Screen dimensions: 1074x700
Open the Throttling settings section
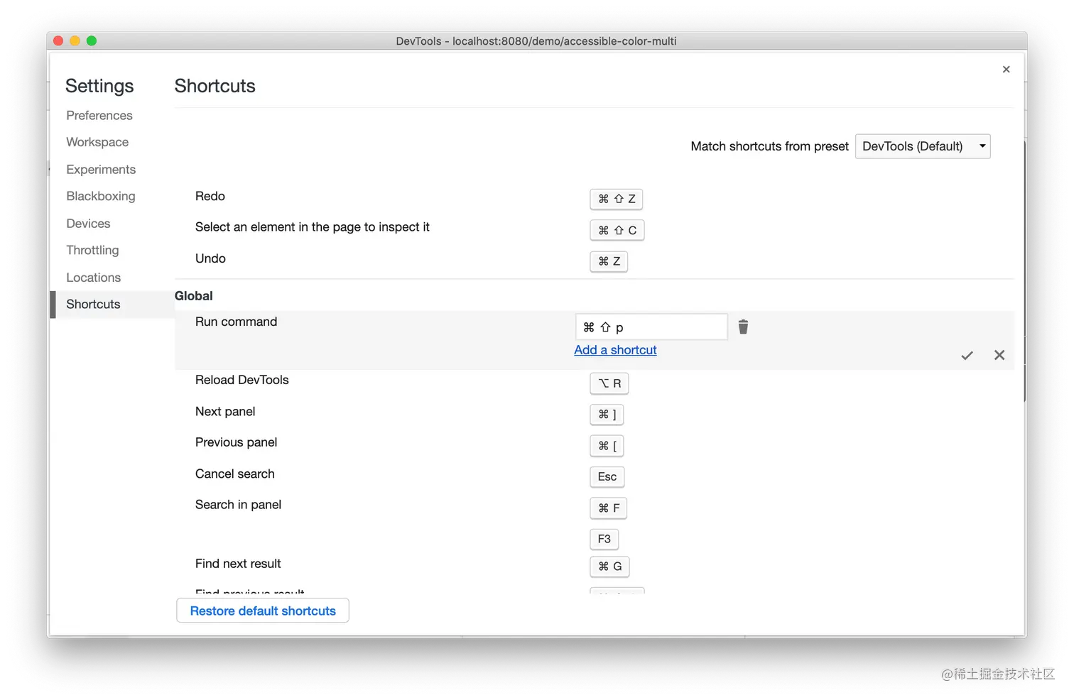pyautogui.click(x=92, y=250)
